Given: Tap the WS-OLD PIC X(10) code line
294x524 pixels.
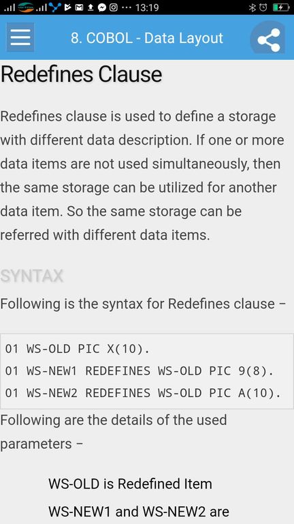Looking at the screenshot, I should pos(78,349).
